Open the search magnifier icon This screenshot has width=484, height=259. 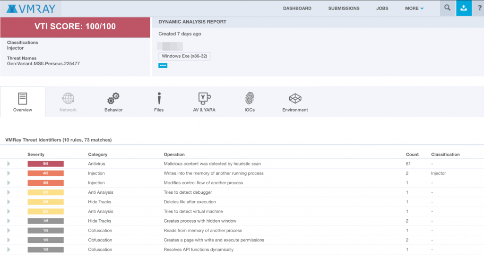pyautogui.click(x=447, y=8)
